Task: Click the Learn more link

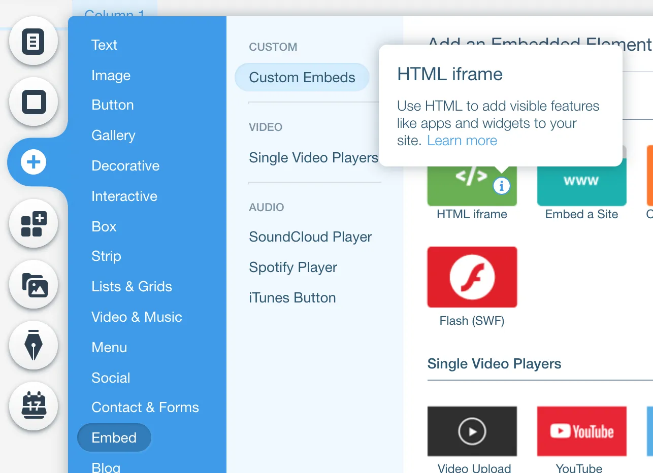Action: coord(462,141)
